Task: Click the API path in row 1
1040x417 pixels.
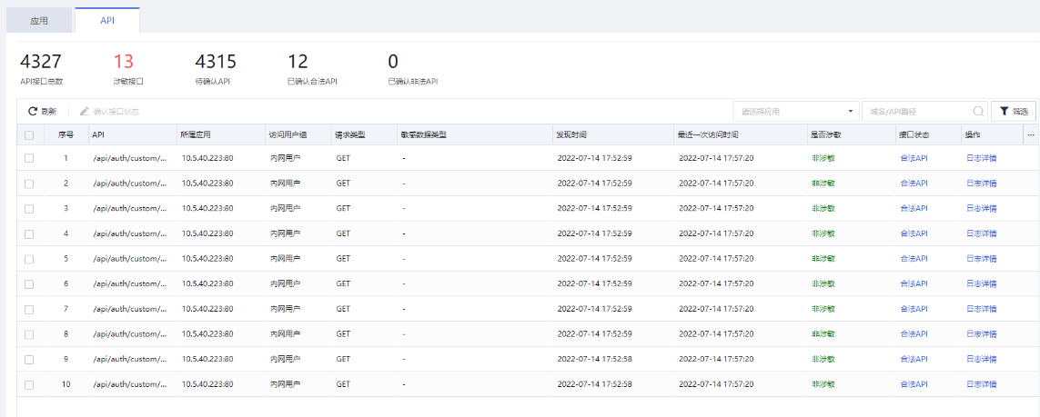Action: pyautogui.click(x=129, y=158)
